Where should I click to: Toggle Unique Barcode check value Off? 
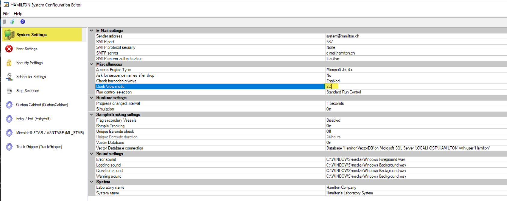(x=416, y=132)
